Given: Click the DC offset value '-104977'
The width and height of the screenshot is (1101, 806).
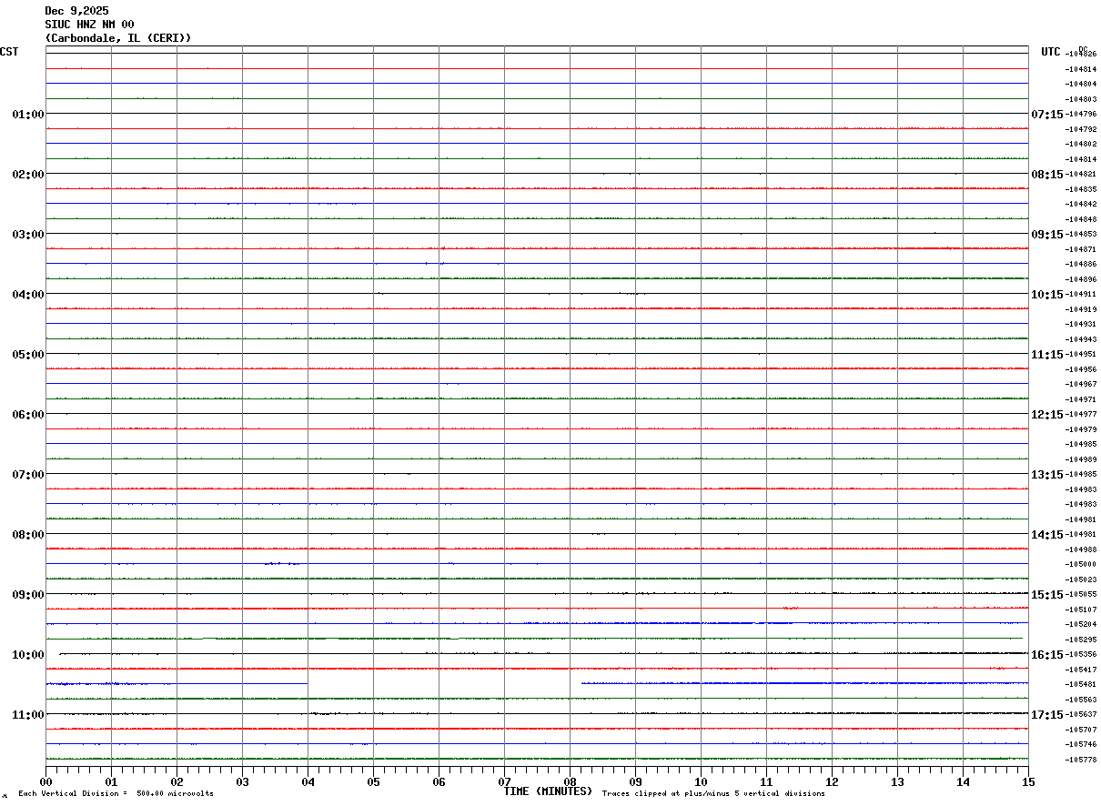Looking at the screenshot, I should (x=1080, y=415).
